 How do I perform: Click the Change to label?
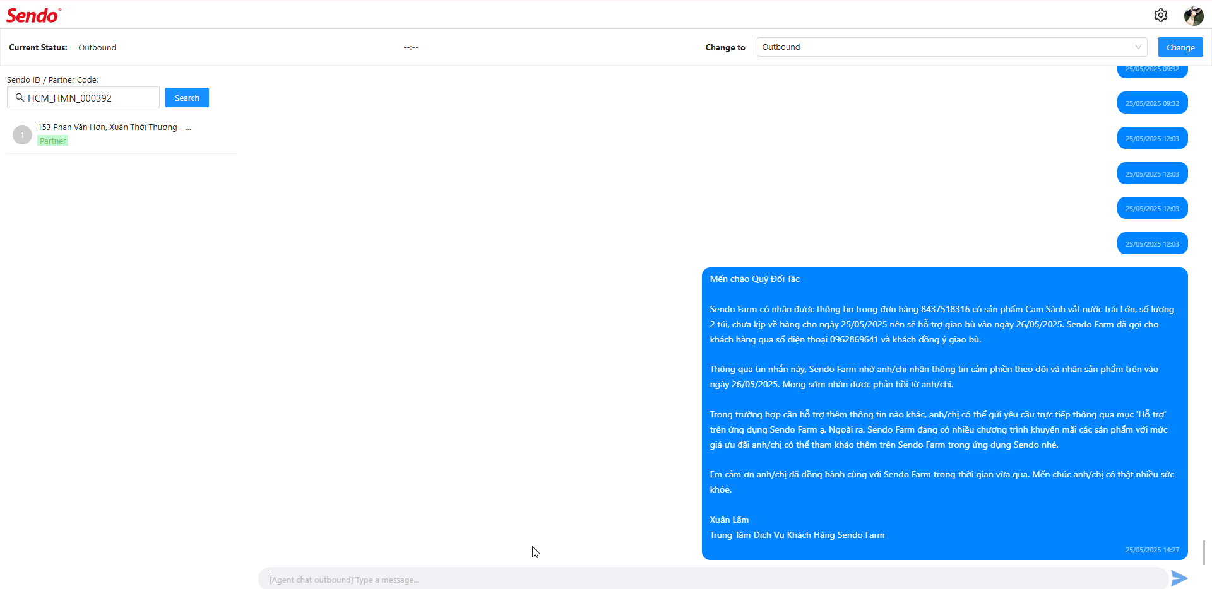coord(725,47)
